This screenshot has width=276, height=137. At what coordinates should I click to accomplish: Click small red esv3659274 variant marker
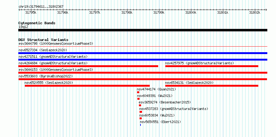[x=140, y=105]
